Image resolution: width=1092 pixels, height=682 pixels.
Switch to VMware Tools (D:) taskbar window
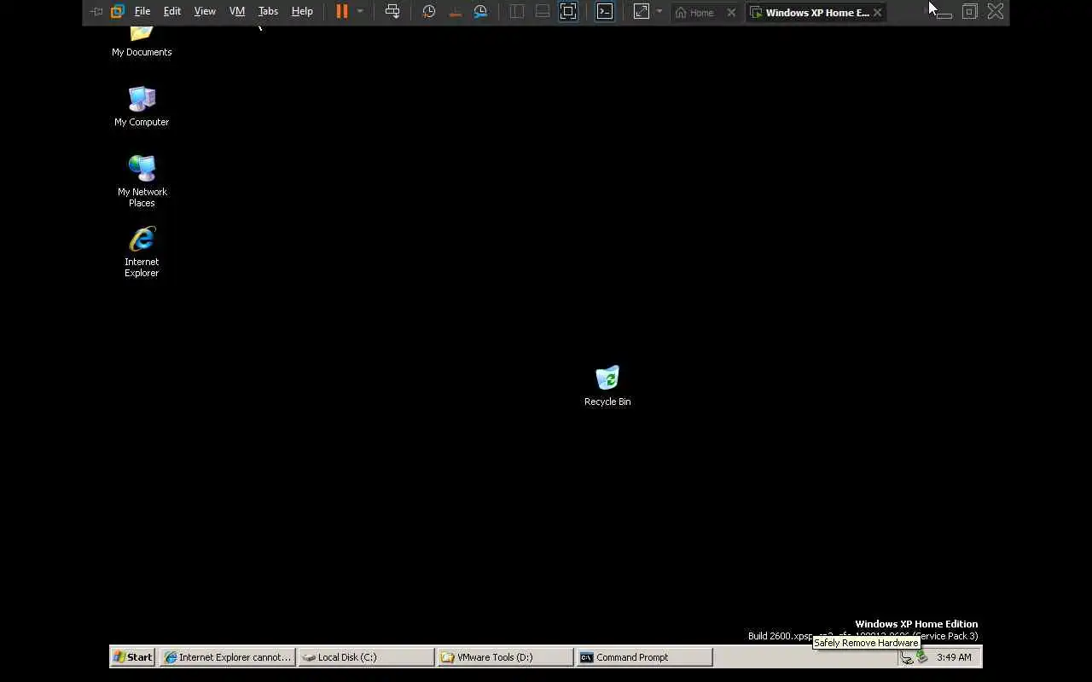(505, 657)
